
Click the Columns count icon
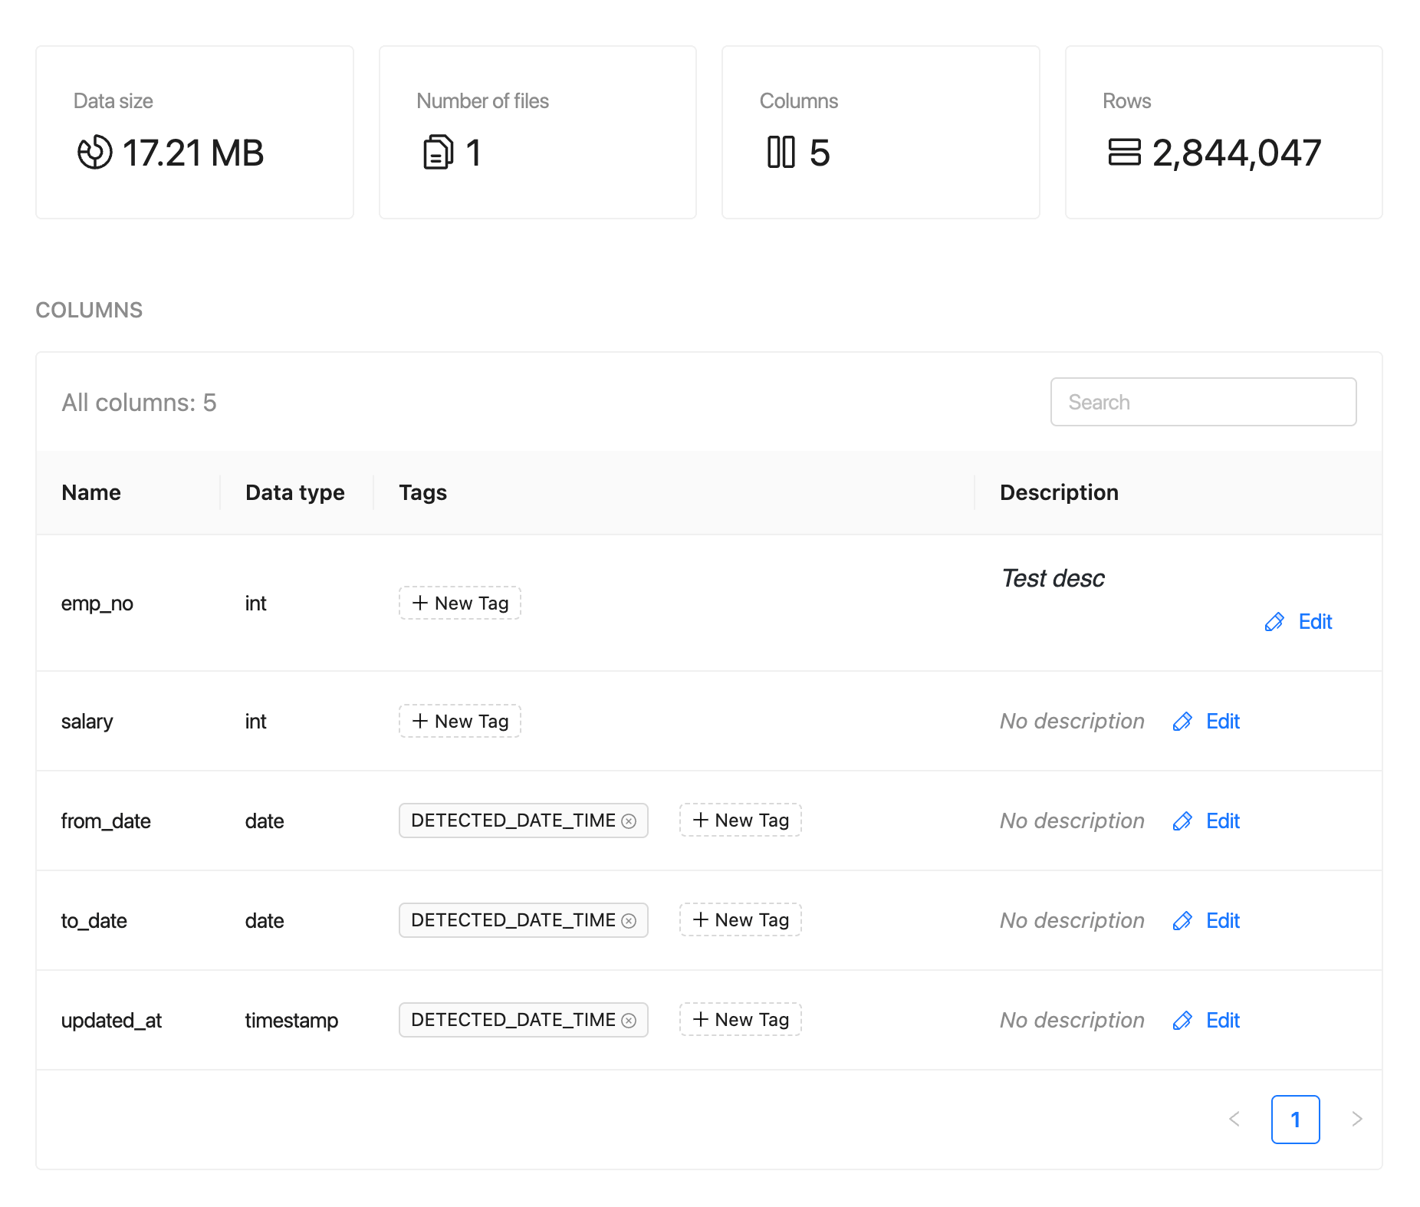tap(781, 152)
